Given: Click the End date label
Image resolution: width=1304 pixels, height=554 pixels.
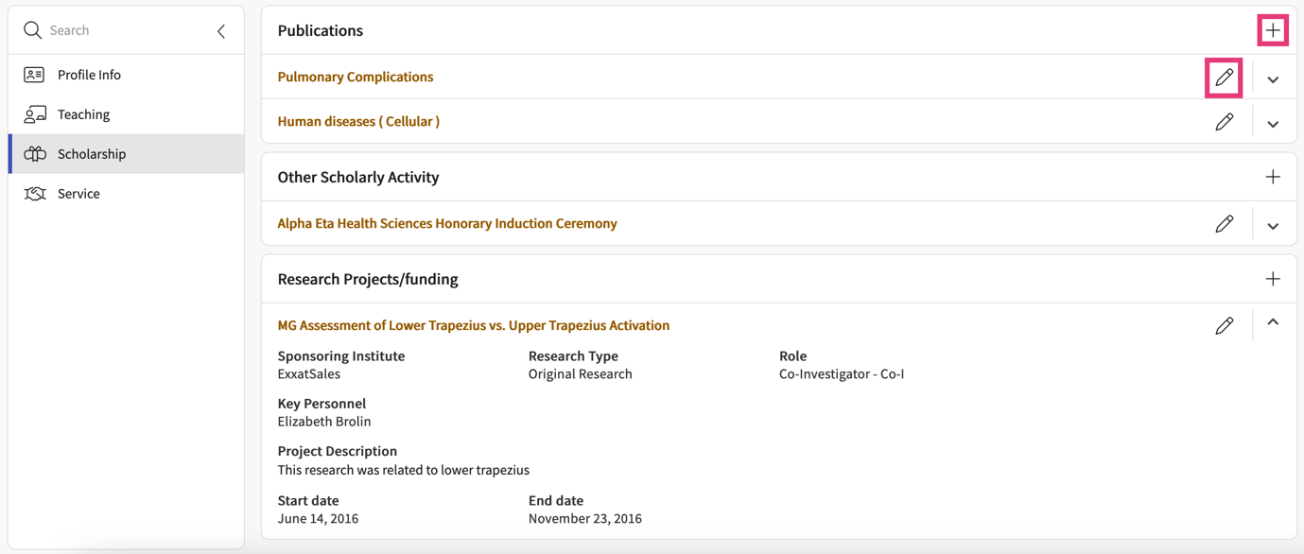Looking at the screenshot, I should tap(556, 500).
